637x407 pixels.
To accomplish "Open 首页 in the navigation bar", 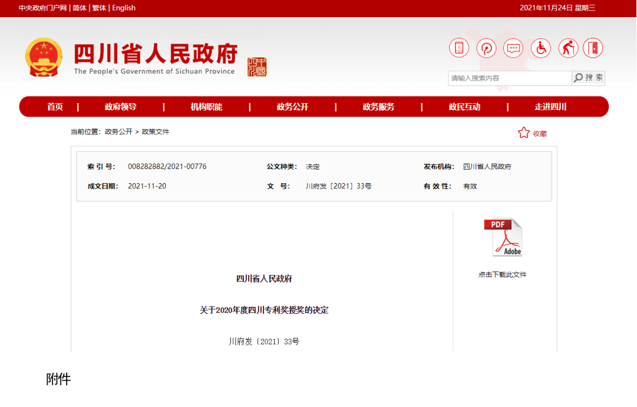I will (55, 107).
